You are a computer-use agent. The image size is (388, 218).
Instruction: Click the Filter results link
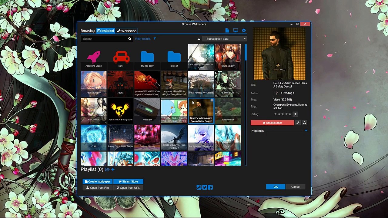[x=143, y=39]
